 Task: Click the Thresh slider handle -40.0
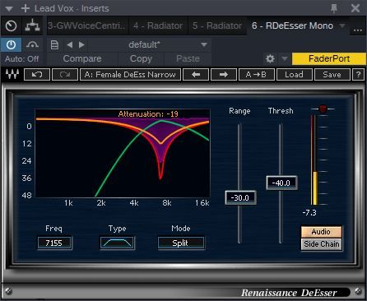[x=281, y=183]
